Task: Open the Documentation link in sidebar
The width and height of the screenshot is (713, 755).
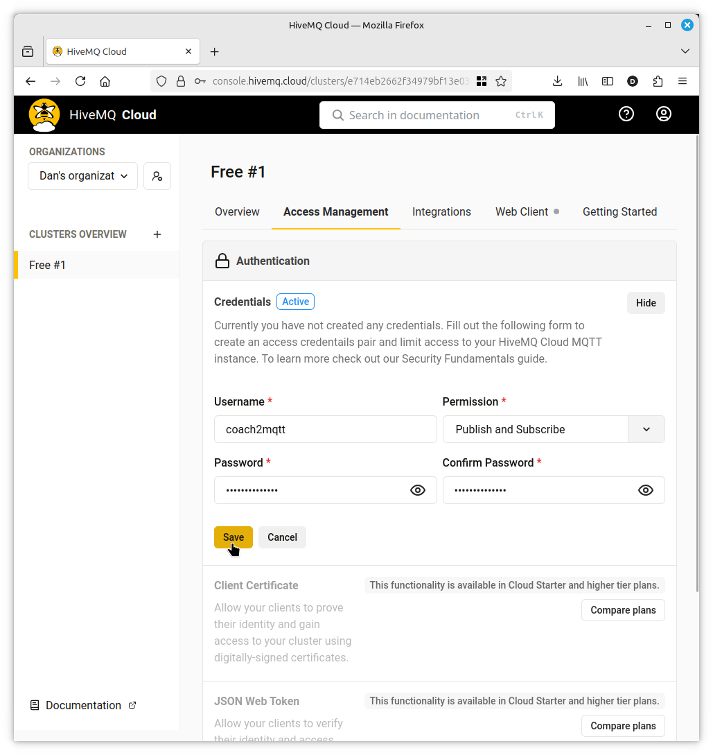Action: 83,705
